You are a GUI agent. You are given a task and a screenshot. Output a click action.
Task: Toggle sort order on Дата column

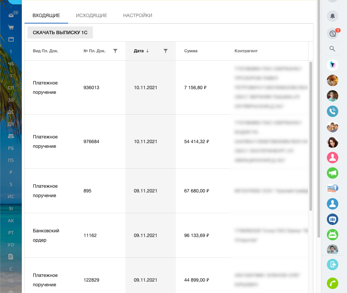tap(141, 51)
